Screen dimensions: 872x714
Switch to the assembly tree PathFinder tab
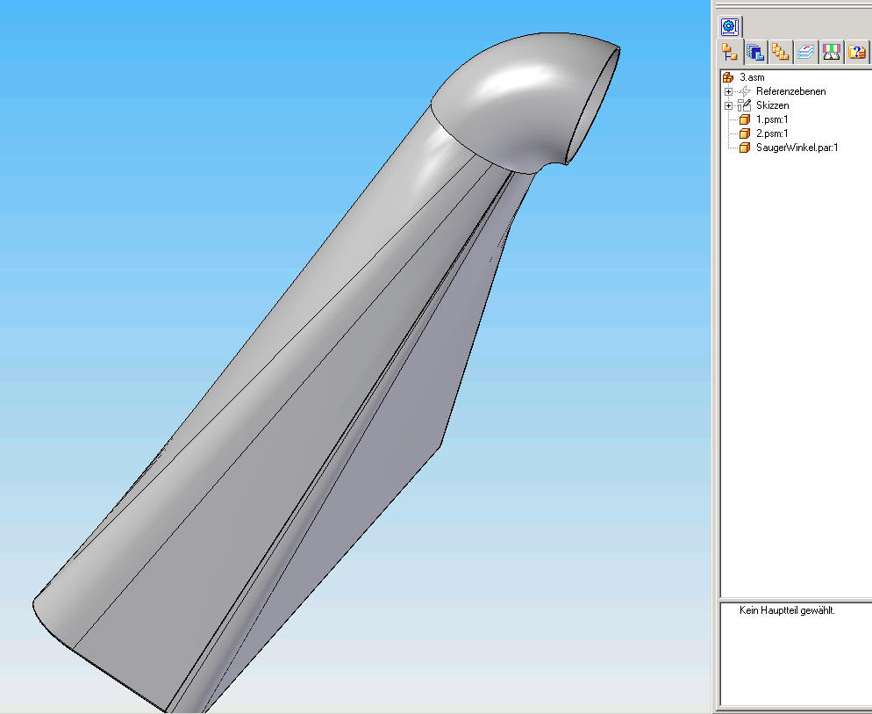pos(730,53)
